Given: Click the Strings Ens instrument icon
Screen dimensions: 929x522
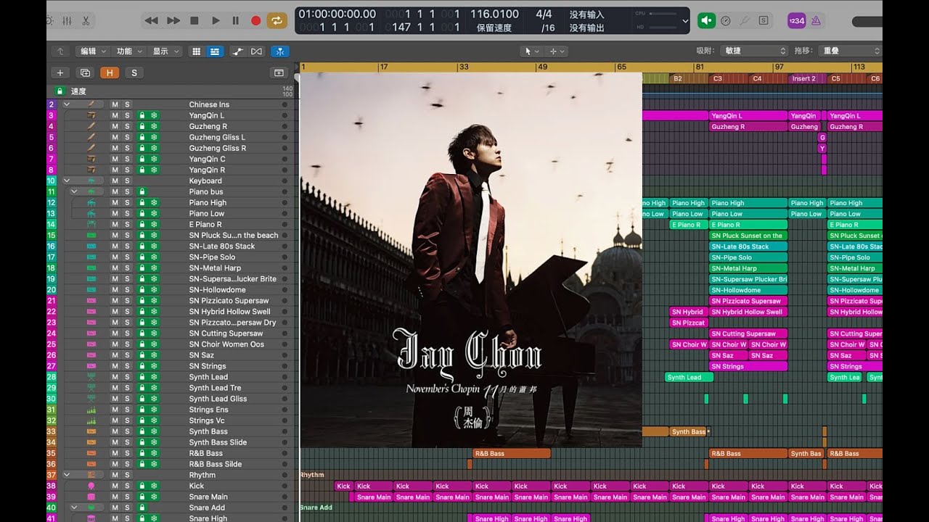Looking at the screenshot, I should click(91, 410).
